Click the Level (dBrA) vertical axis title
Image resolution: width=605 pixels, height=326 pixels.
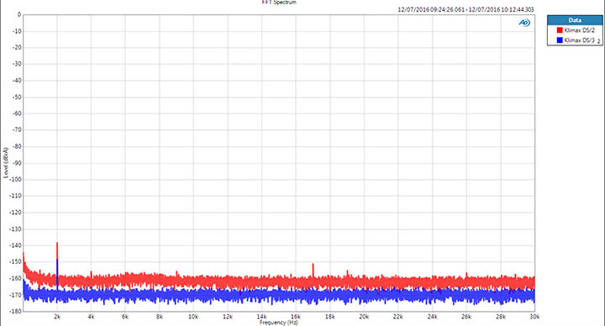pos(5,162)
